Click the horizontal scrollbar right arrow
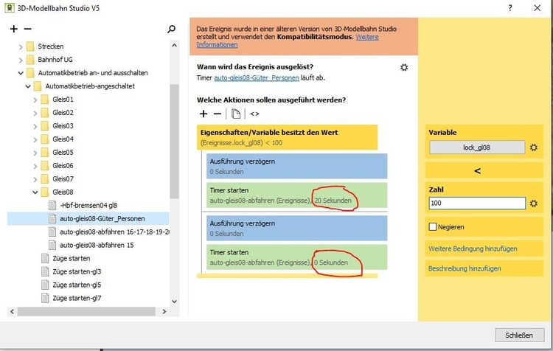The height and width of the screenshot is (351, 553). tap(164, 311)
